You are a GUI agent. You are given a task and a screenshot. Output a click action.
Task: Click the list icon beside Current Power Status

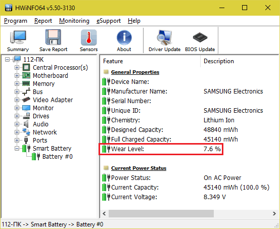pos(106,168)
